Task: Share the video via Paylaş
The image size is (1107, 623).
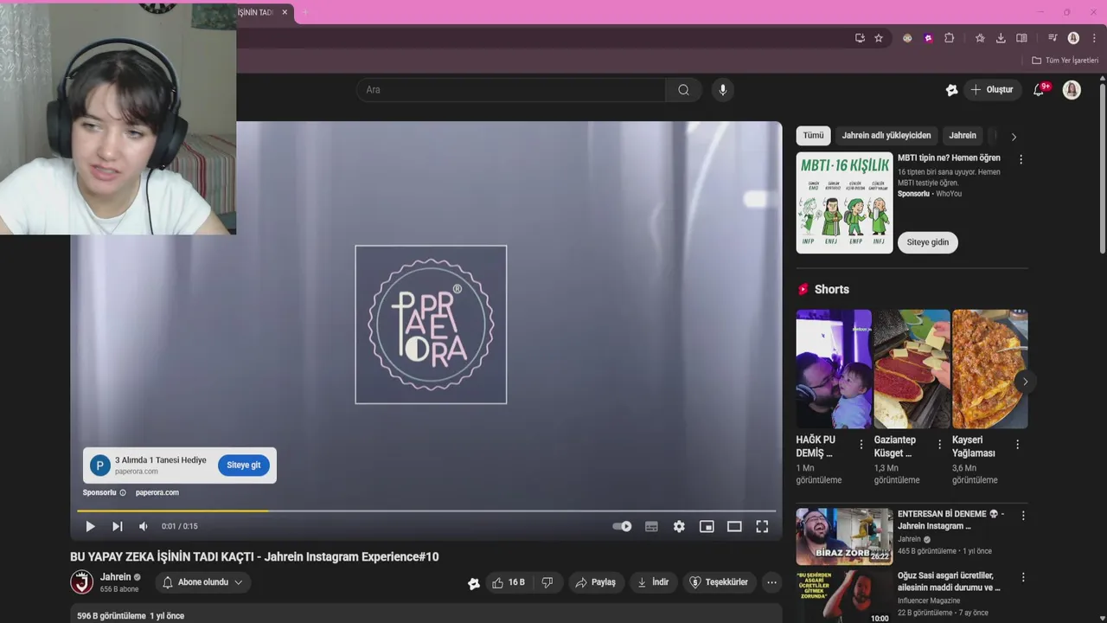Action: coord(596,582)
